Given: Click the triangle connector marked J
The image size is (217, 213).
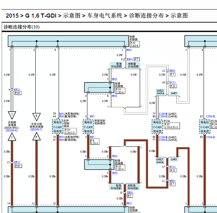Looking at the screenshot, I should 12,137.
